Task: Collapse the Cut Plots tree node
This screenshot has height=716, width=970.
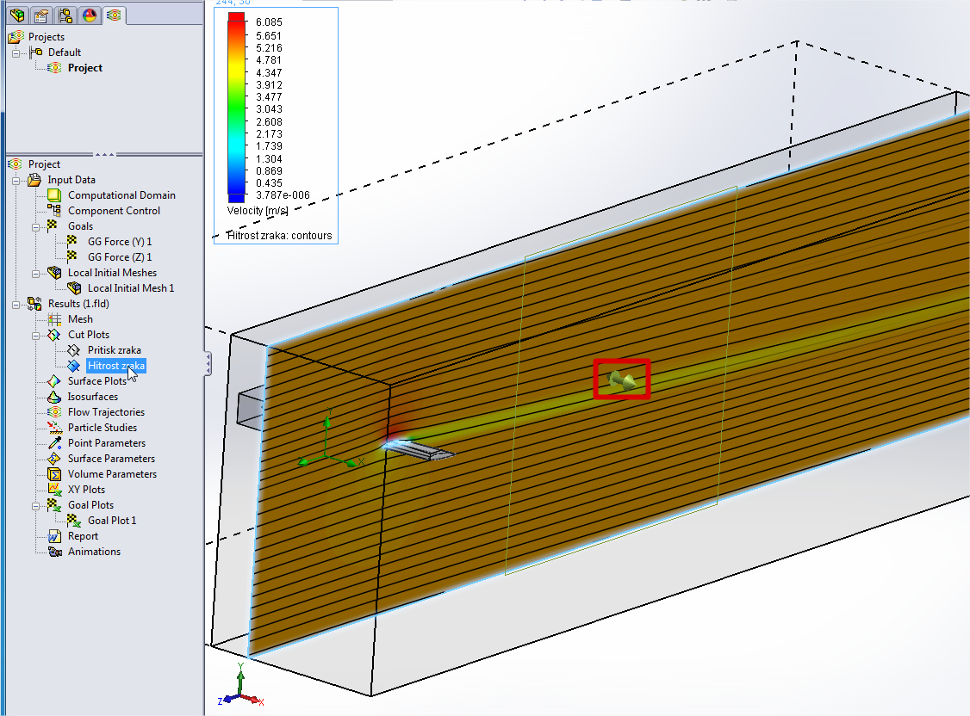Action: (x=37, y=335)
